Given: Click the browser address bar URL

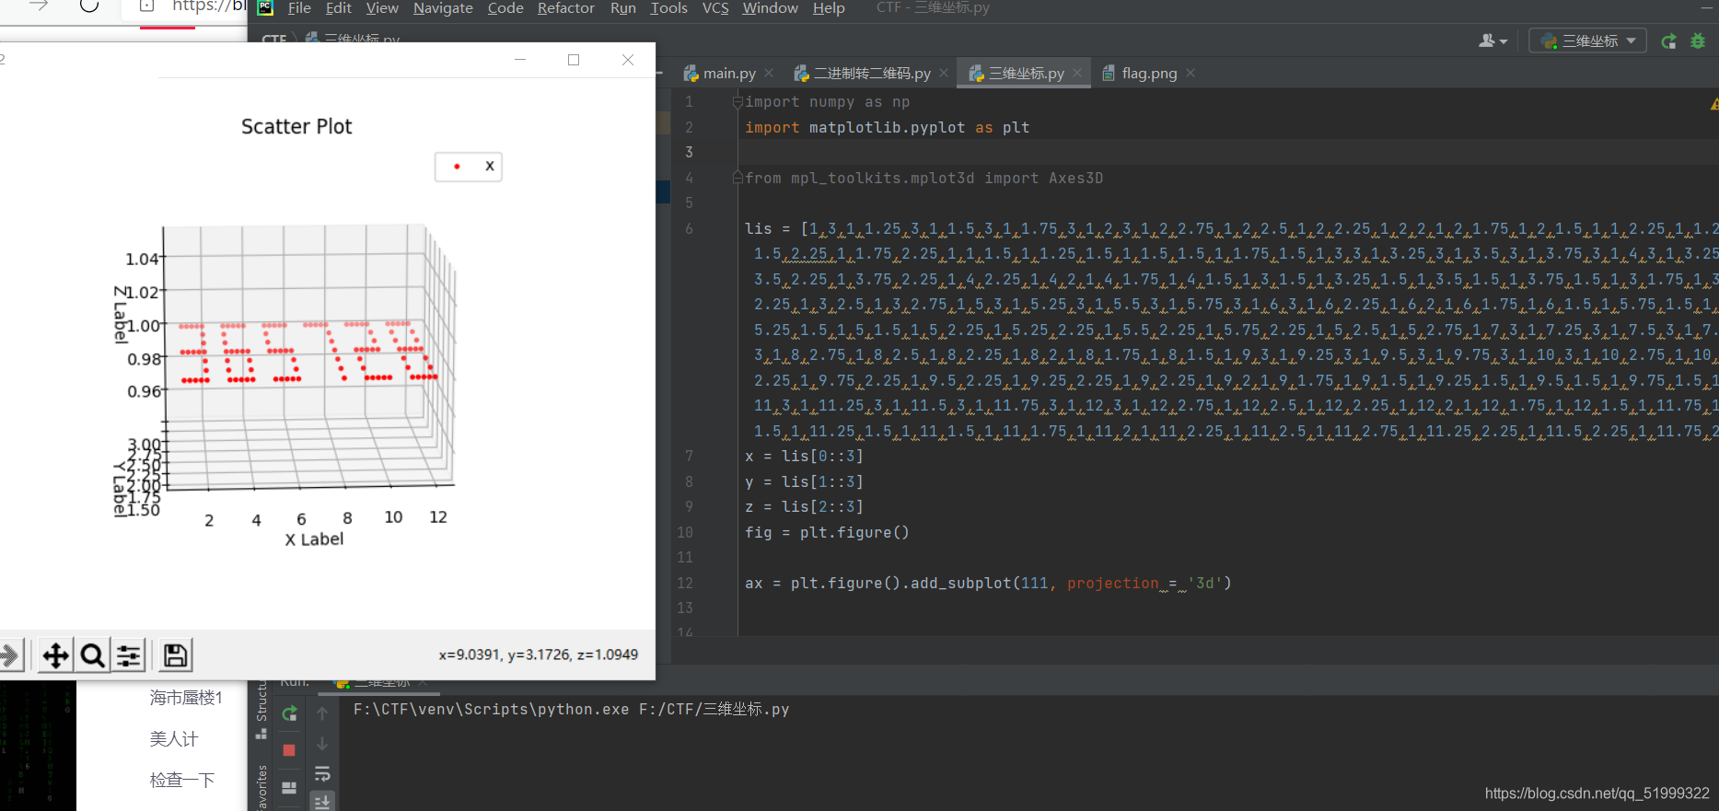Looking at the screenshot, I should coord(208,6).
